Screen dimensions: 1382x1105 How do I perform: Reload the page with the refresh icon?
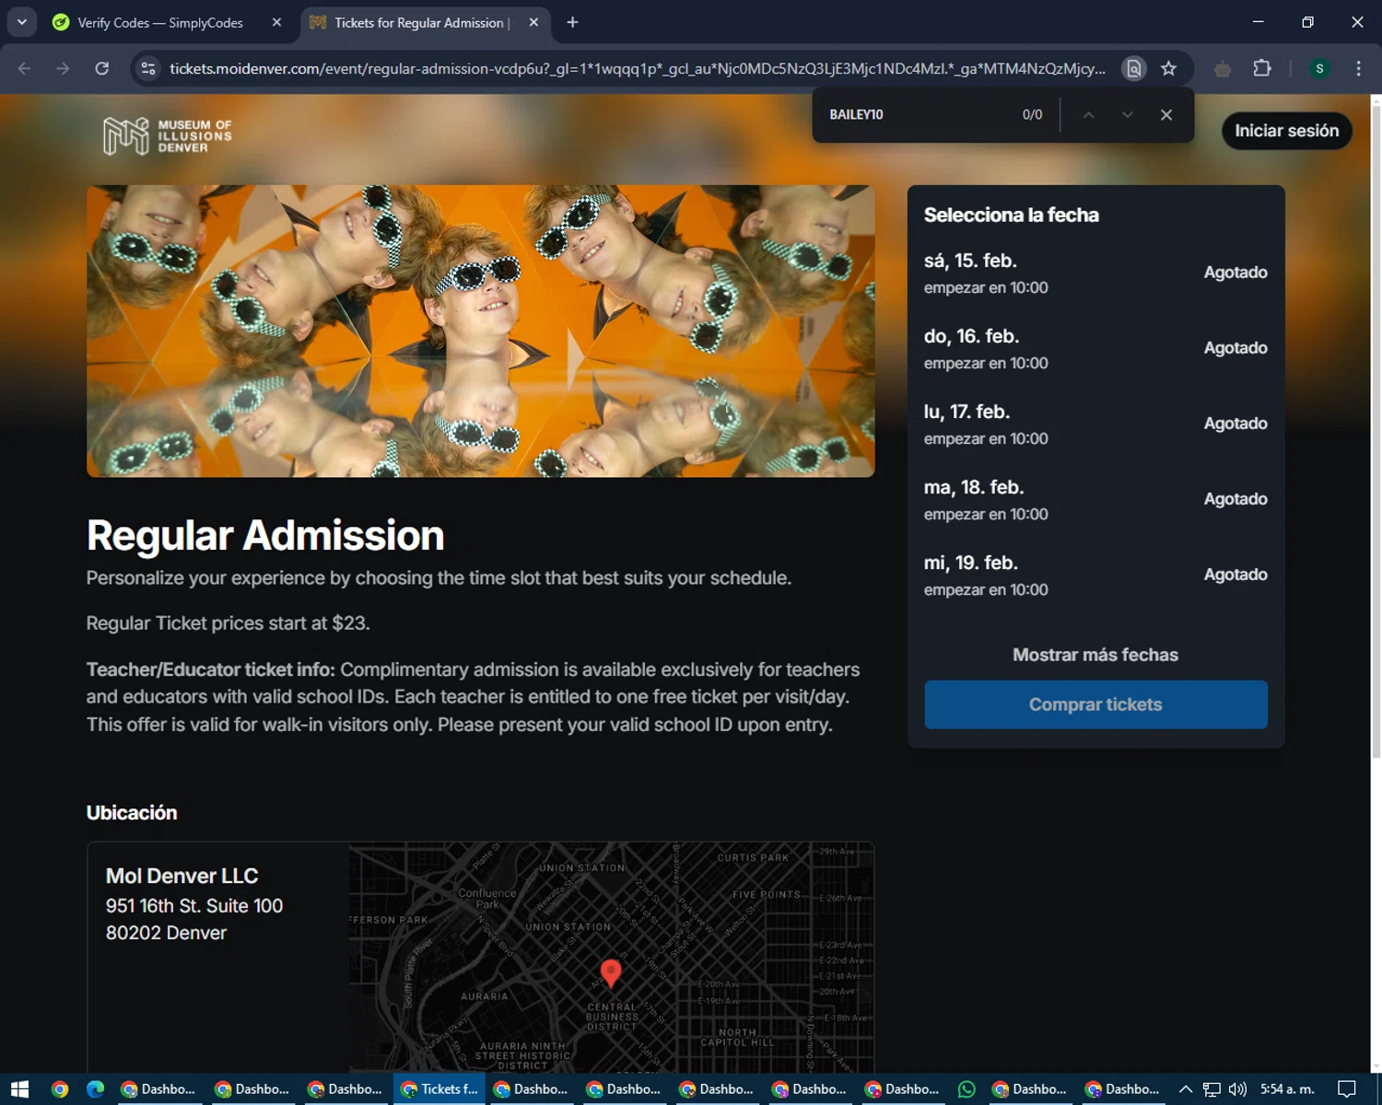pos(102,68)
